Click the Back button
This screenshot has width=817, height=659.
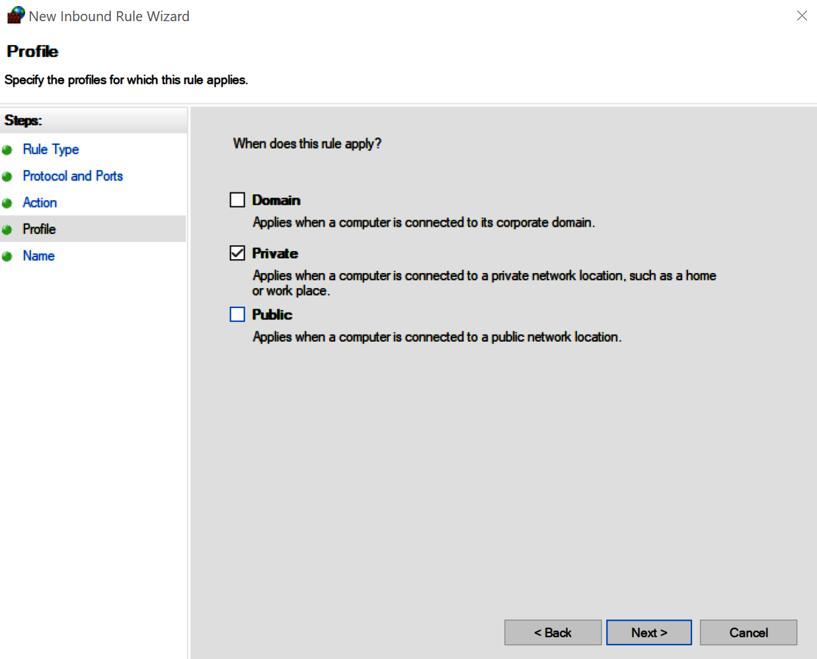click(x=553, y=632)
